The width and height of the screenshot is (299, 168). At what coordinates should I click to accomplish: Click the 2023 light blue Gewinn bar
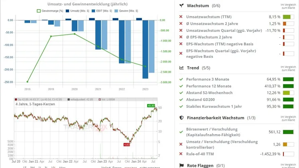(x=151, y=46)
